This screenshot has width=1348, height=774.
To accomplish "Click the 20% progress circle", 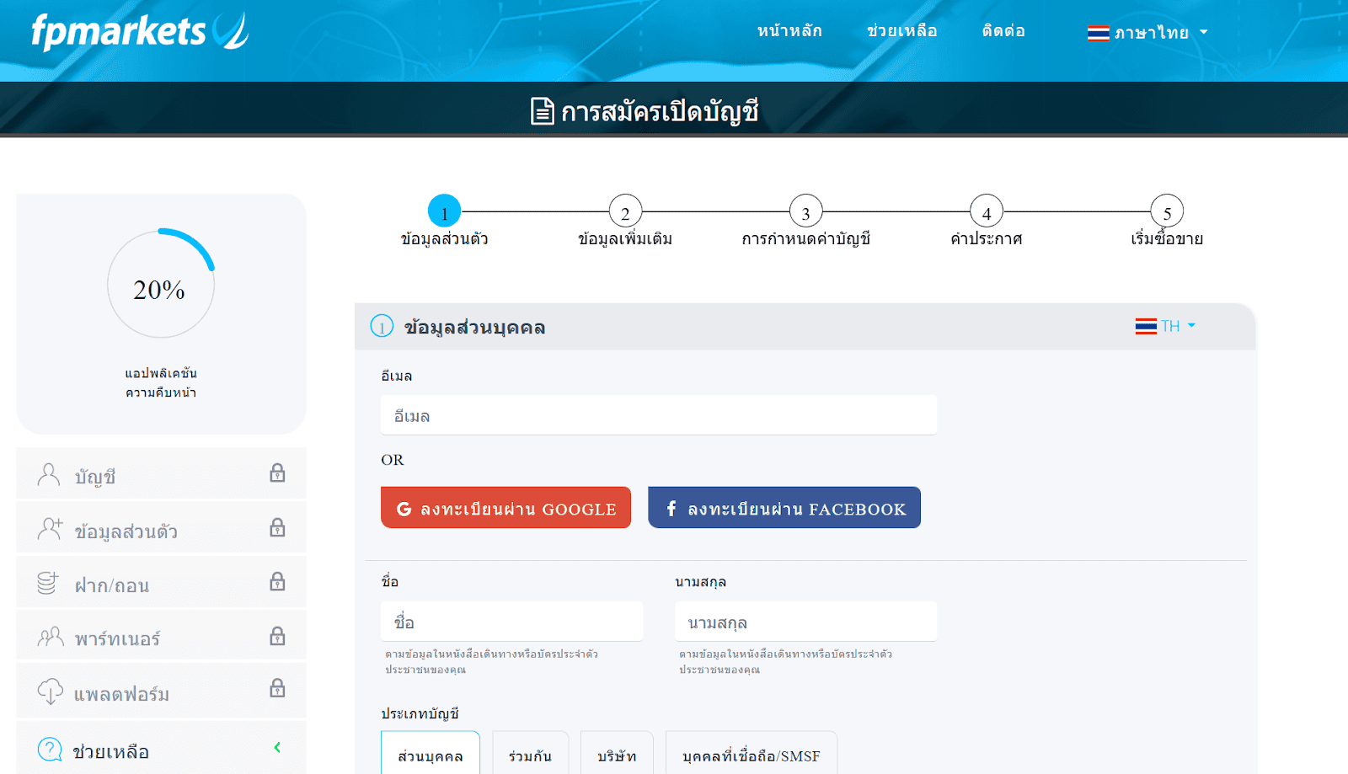I will (x=160, y=284).
